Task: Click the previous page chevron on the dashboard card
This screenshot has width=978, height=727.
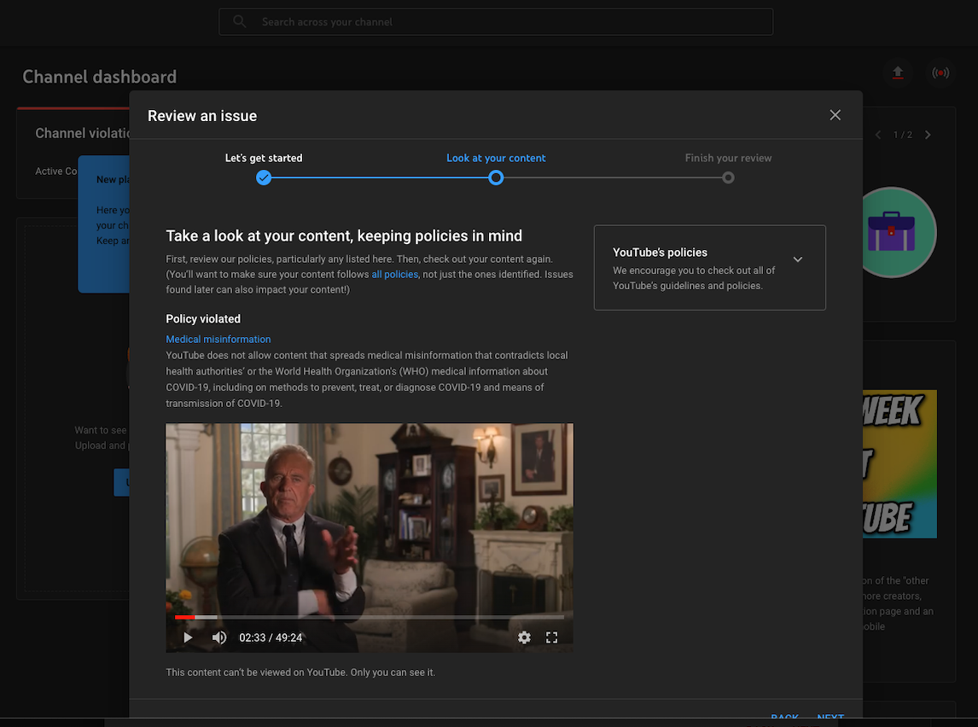Action: click(878, 134)
